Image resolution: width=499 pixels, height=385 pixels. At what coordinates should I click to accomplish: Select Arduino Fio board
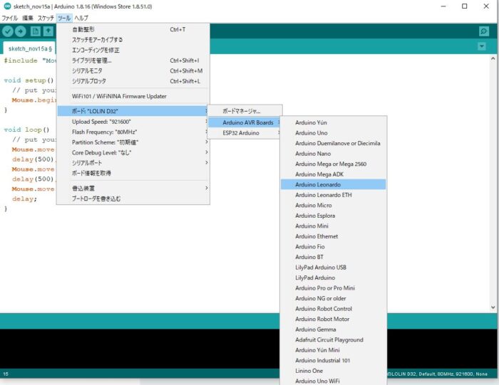(333, 247)
